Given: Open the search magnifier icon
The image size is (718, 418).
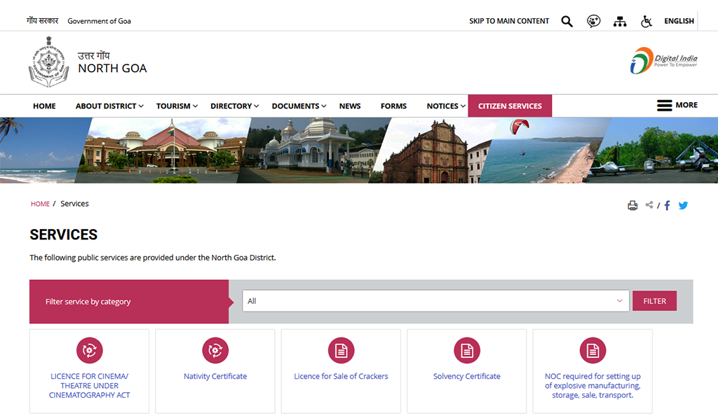Looking at the screenshot, I should point(567,21).
